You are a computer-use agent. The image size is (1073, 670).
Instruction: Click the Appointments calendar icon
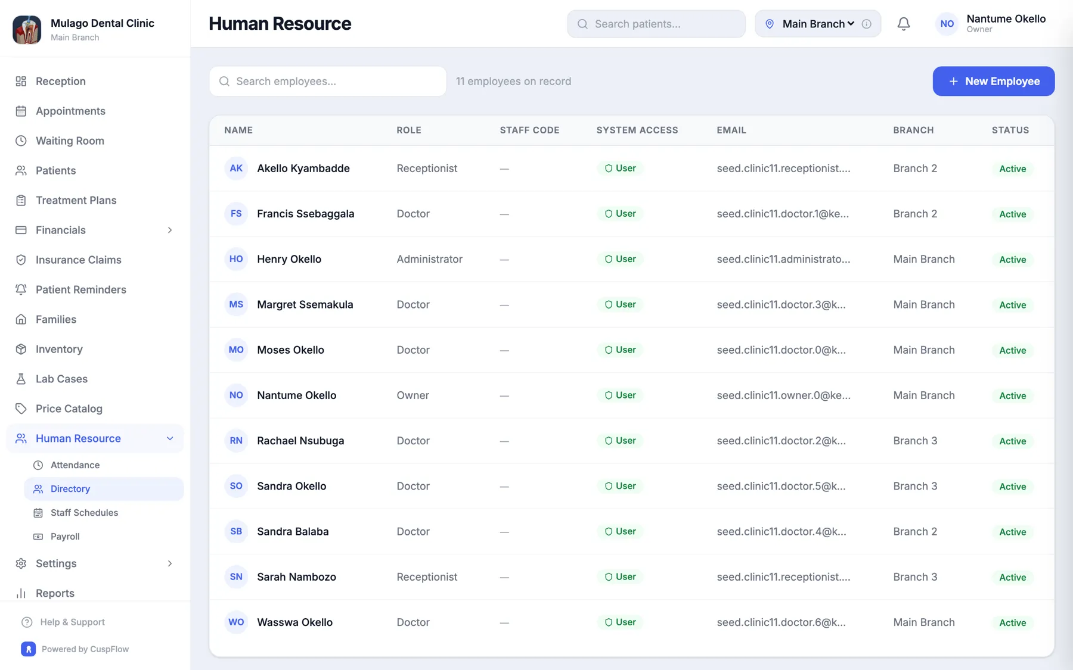(x=21, y=111)
